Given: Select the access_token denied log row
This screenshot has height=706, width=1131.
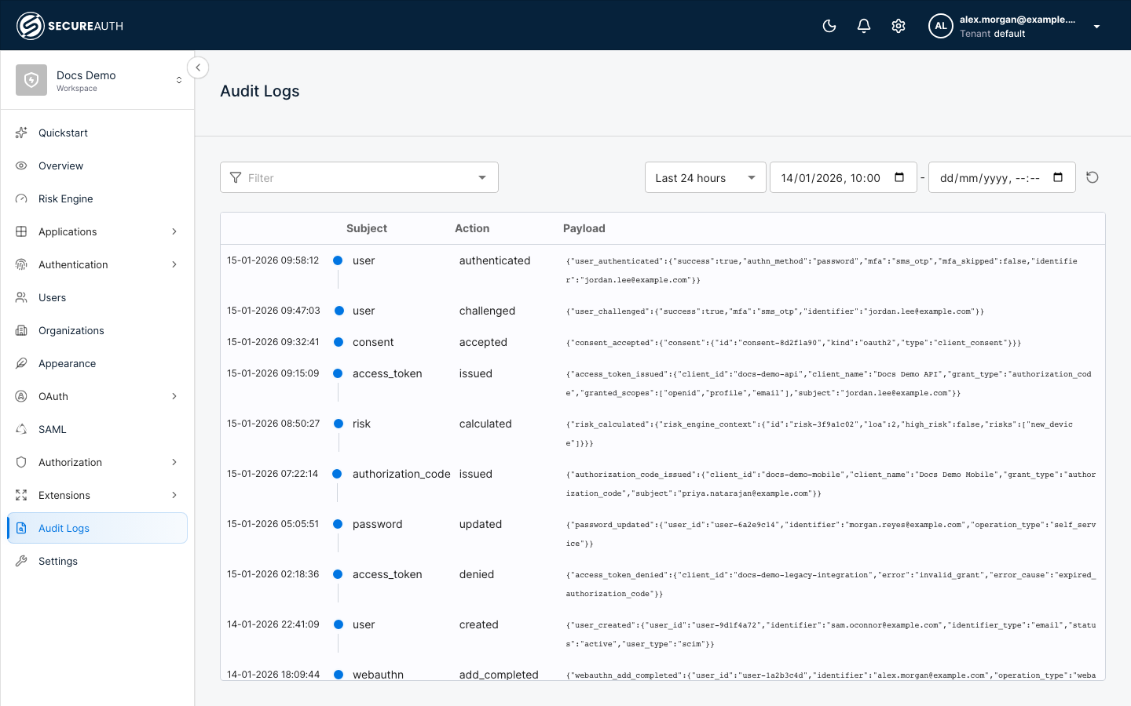Looking at the screenshot, I should coord(662,584).
